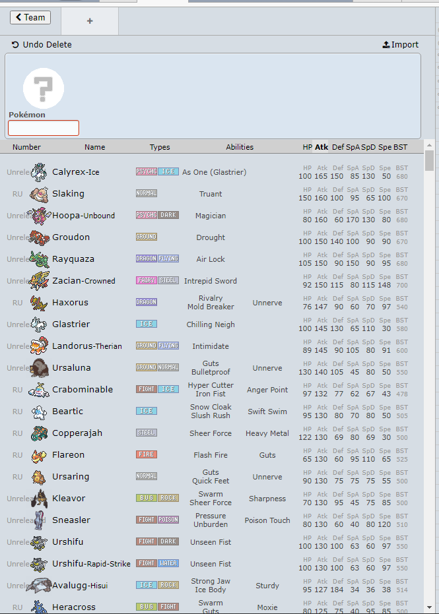Add a new team slot with plus tab
The image size is (439, 614).
point(90,20)
